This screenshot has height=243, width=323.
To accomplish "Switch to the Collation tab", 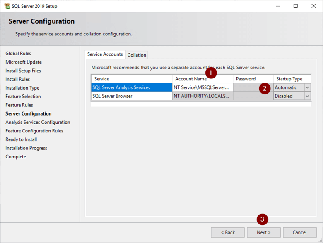I will click(x=137, y=55).
